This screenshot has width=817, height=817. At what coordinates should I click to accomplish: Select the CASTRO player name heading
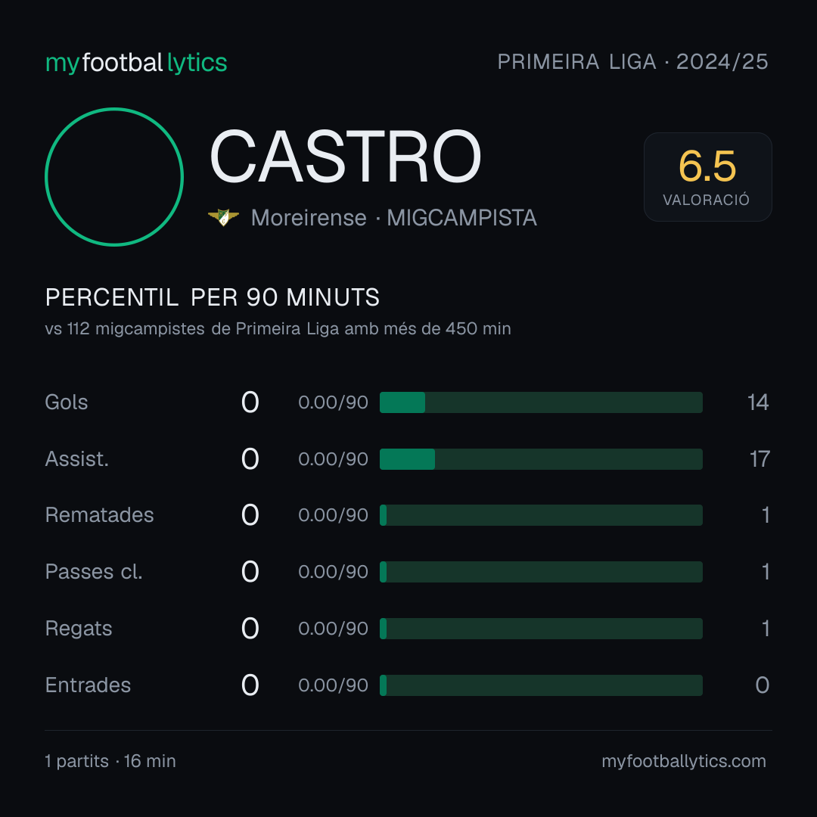pos(345,157)
